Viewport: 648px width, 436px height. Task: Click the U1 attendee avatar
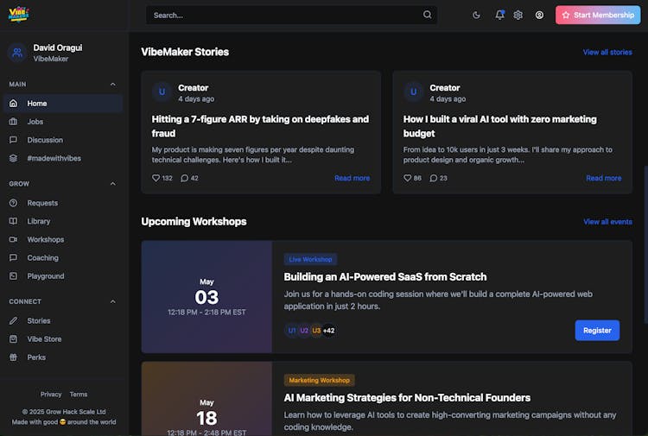[x=292, y=331]
